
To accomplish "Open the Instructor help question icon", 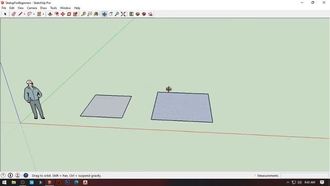I will [26, 175].
